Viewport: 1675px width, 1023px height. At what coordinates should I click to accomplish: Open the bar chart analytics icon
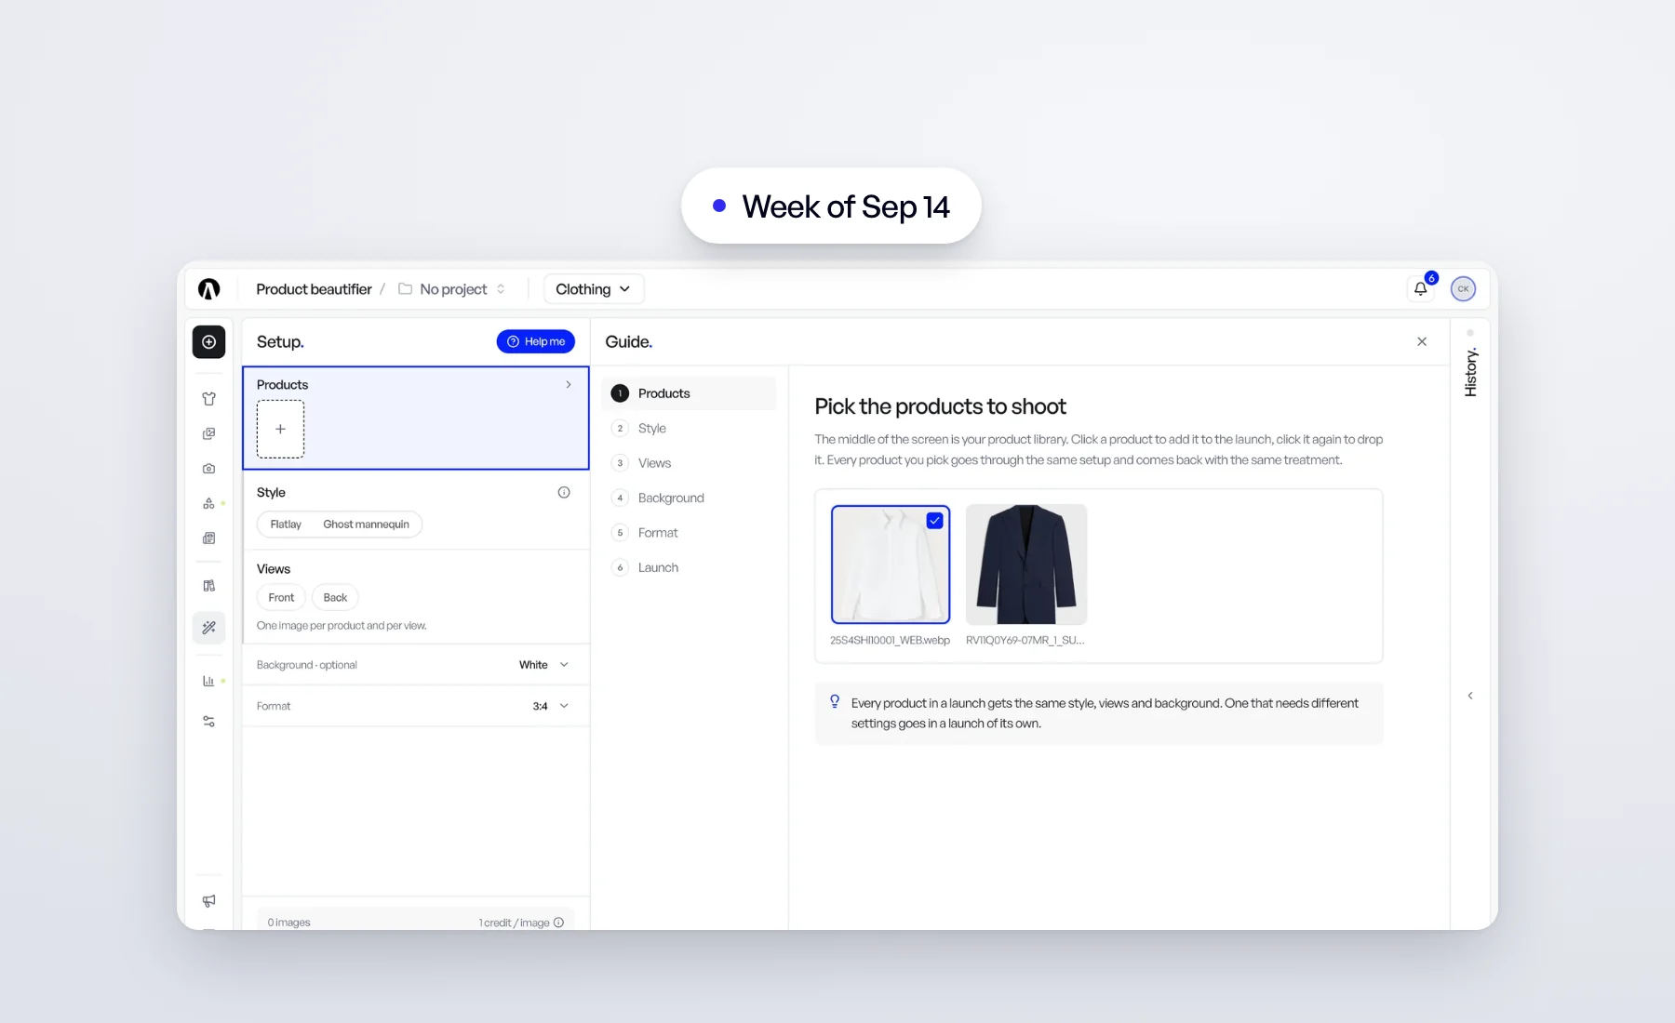click(208, 681)
